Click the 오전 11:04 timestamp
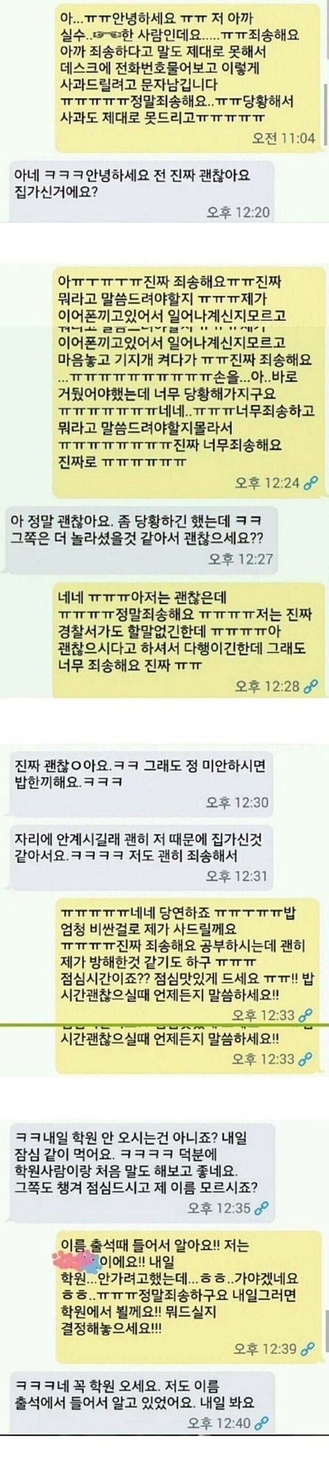The height and width of the screenshot is (1464, 329). click(x=283, y=138)
